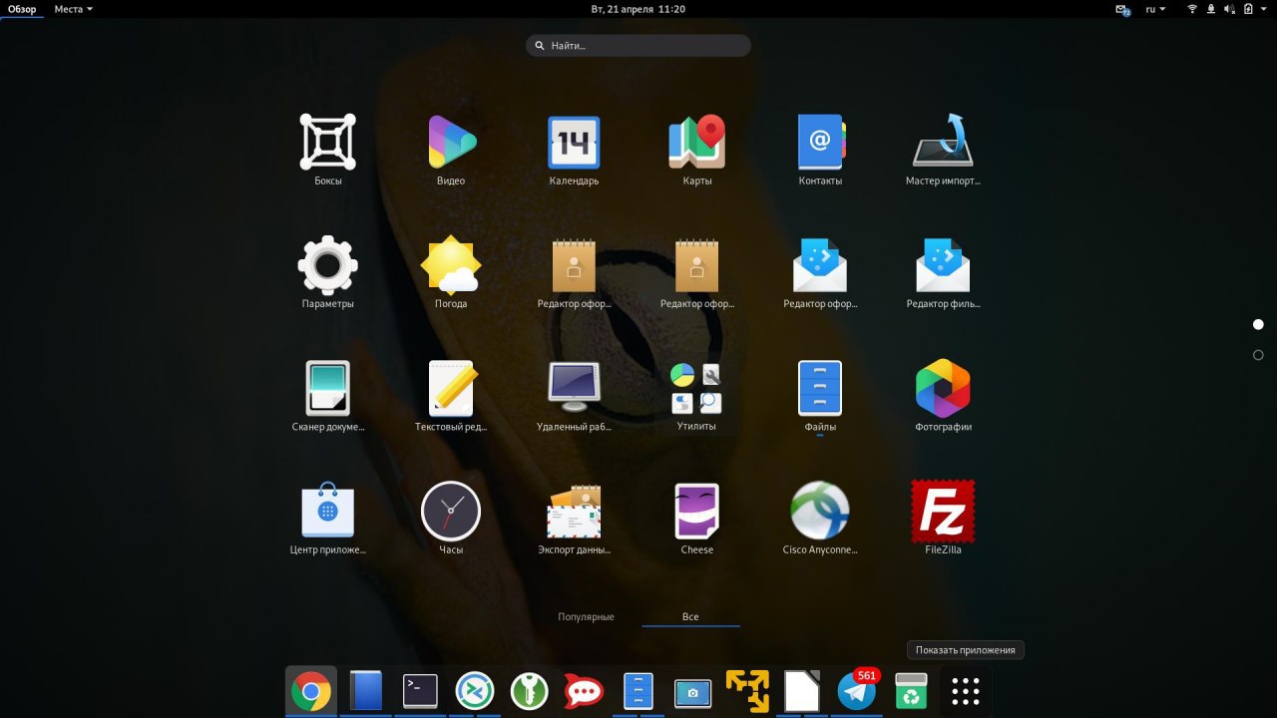The width and height of the screenshot is (1277, 718).
Task: Open the screenshot tool in dock
Action: [x=693, y=691]
